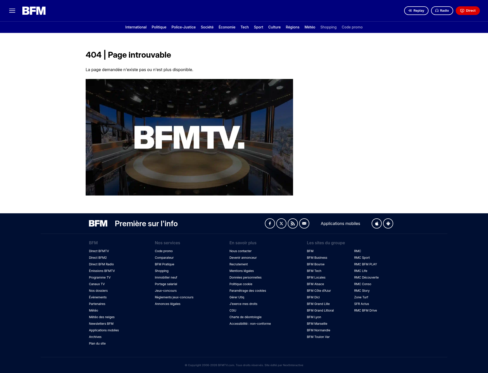This screenshot has height=373, width=488.
Task: Open the Facebook social icon
Action: (270, 223)
